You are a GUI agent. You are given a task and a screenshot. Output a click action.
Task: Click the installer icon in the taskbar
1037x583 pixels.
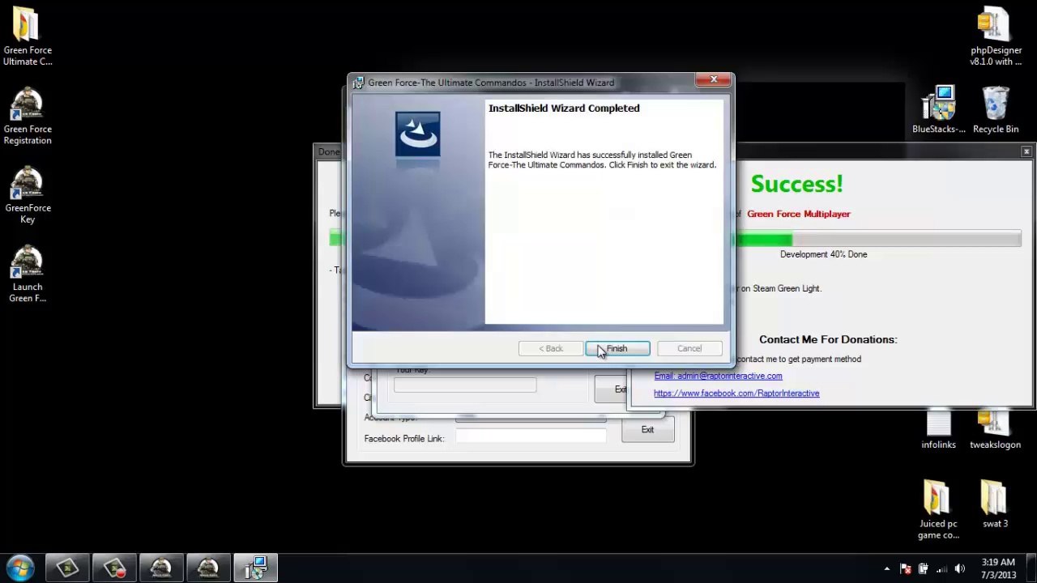pyautogui.click(x=255, y=568)
